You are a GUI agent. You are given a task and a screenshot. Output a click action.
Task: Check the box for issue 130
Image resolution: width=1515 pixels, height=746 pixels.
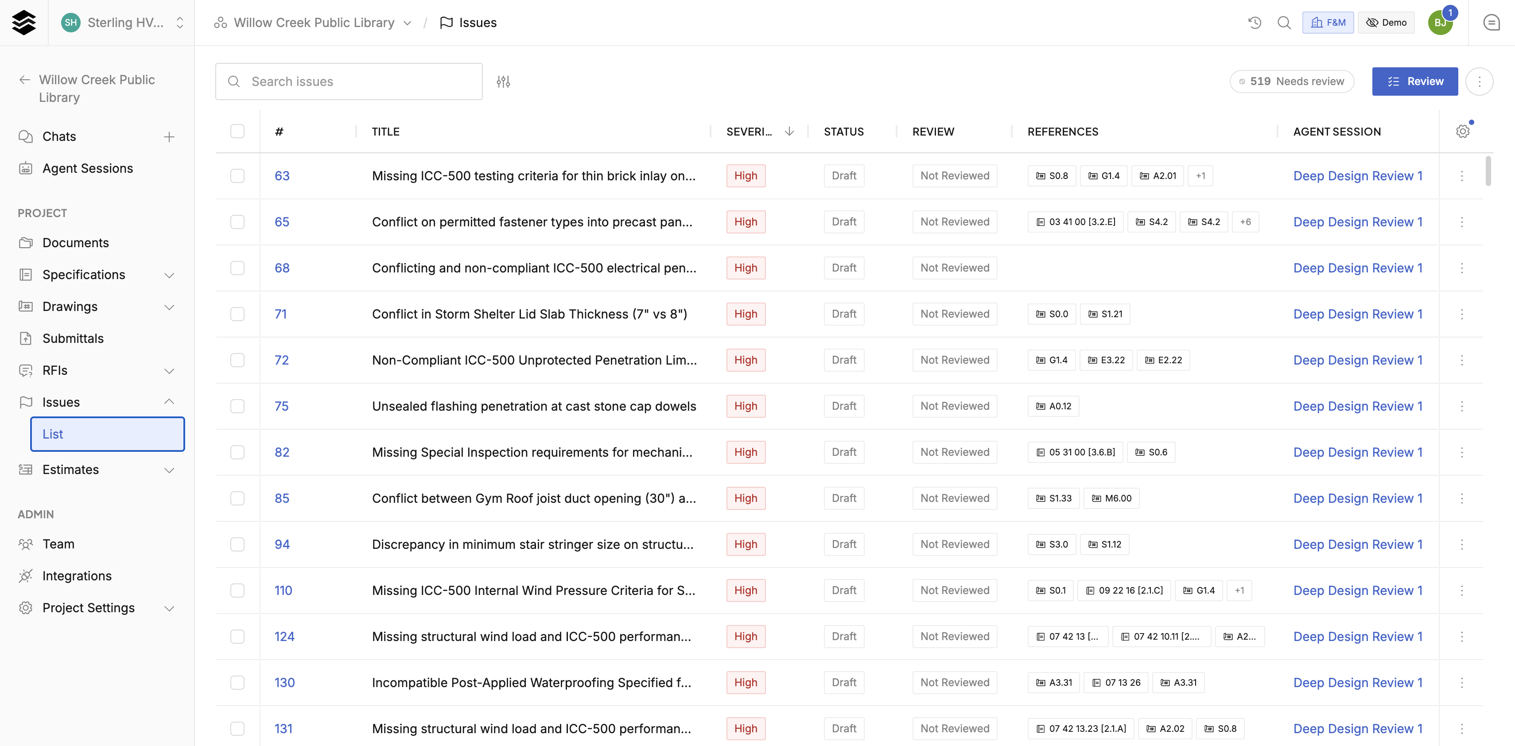click(x=237, y=683)
